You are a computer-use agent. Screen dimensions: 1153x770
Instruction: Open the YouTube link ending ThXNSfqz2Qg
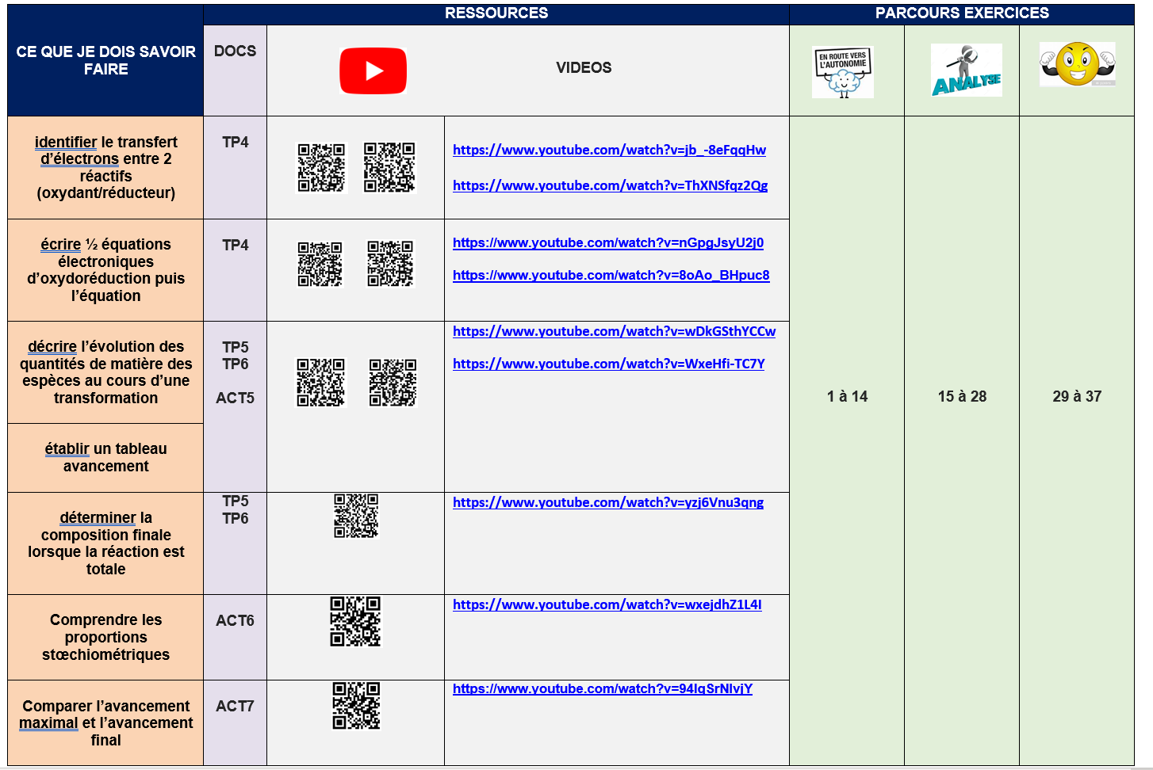coord(610,185)
